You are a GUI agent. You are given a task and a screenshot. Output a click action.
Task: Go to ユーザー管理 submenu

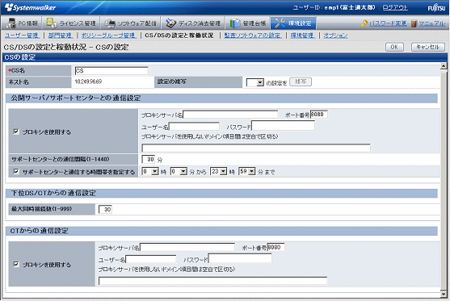[x=22, y=36]
